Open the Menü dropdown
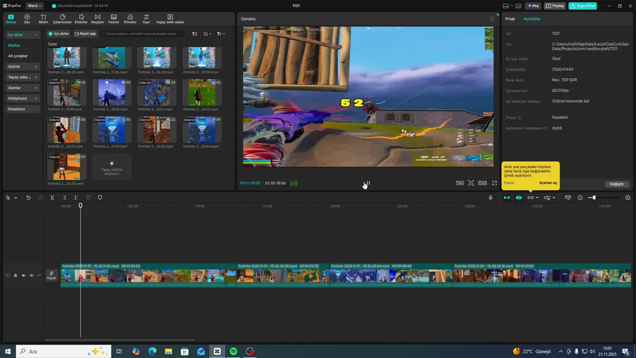Screen dimensions: 636x358 click(34, 6)
